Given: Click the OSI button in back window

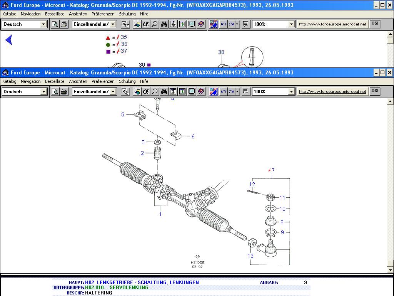Looking at the screenshot, I should point(375,24).
